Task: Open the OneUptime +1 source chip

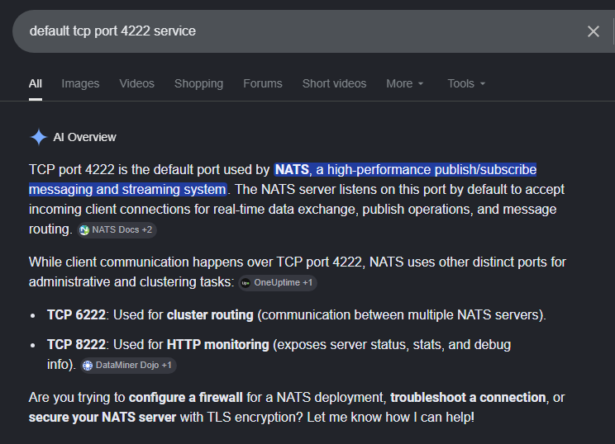Action: [x=278, y=283]
